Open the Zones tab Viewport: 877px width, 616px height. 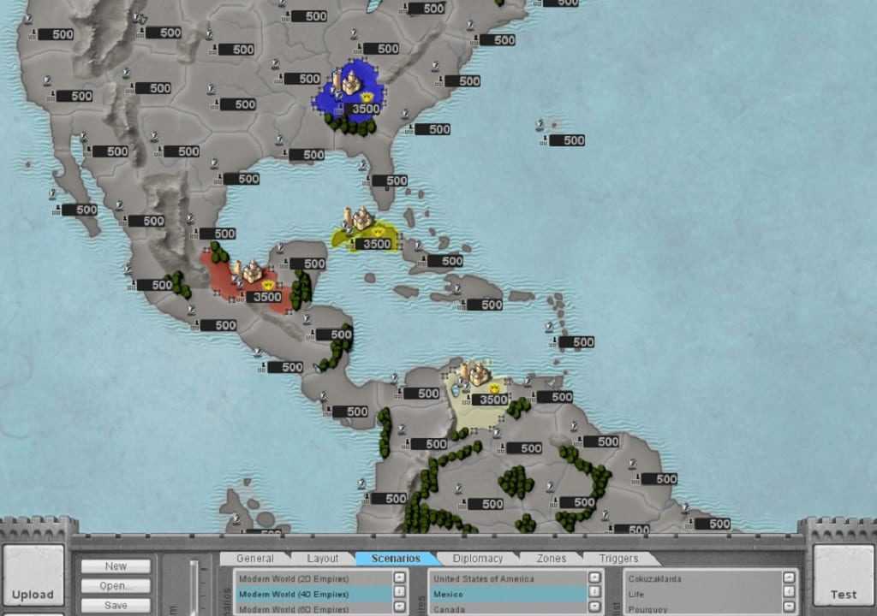pos(552,559)
